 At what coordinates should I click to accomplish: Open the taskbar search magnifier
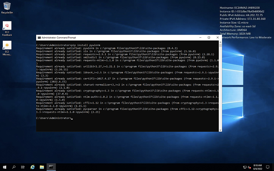coord(14,167)
